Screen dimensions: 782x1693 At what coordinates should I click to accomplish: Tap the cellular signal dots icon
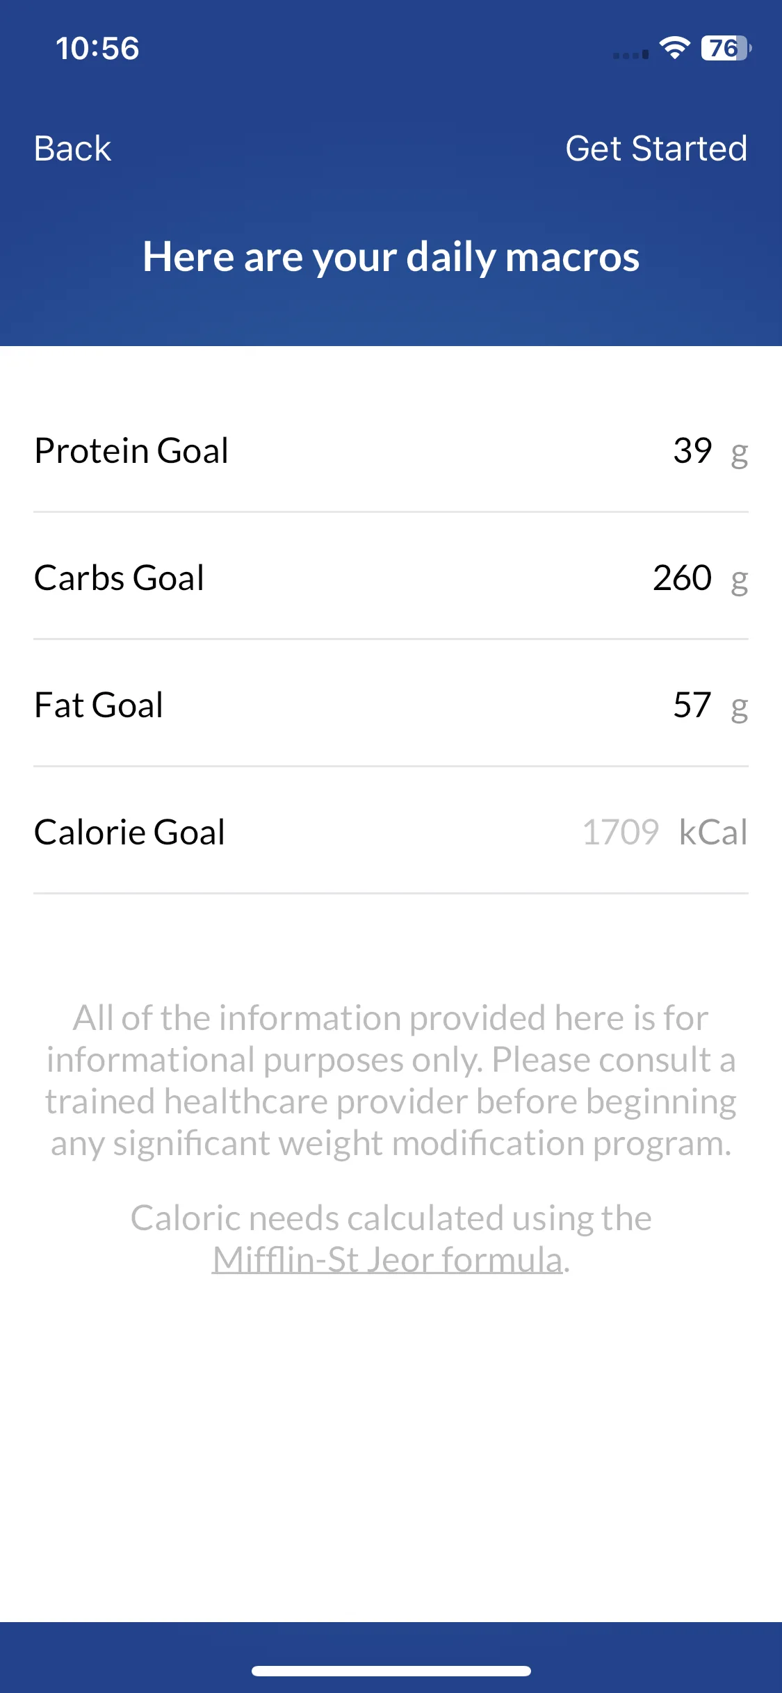(631, 54)
